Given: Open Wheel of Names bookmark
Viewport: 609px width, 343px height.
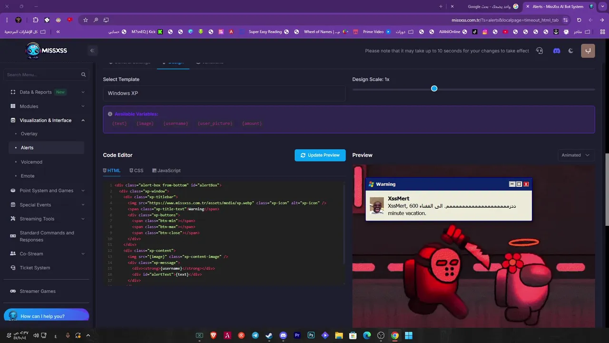Looking at the screenshot, I should [326, 32].
